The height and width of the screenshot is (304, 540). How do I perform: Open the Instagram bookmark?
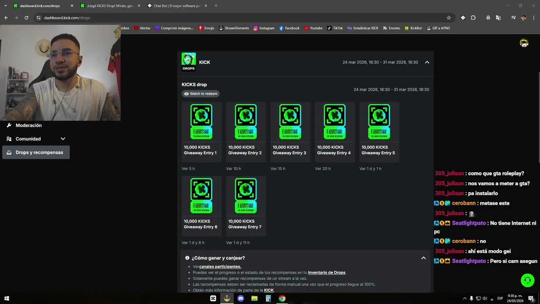[264, 28]
